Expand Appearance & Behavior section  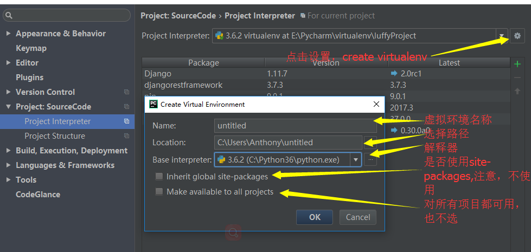click(x=9, y=34)
